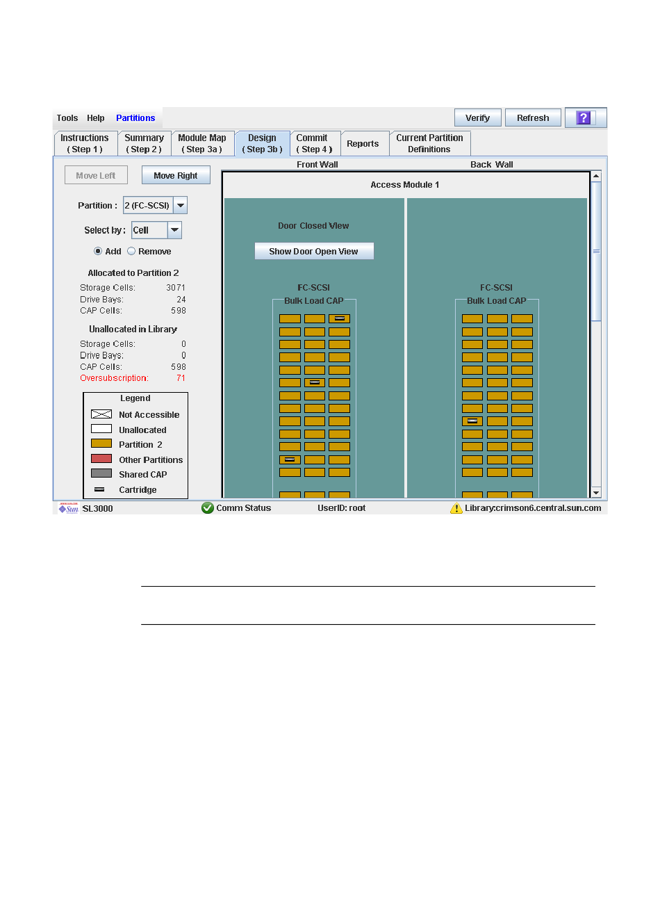Open the Partitions menu
This screenshot has width=660, height=903.
(x=135, y=118)
